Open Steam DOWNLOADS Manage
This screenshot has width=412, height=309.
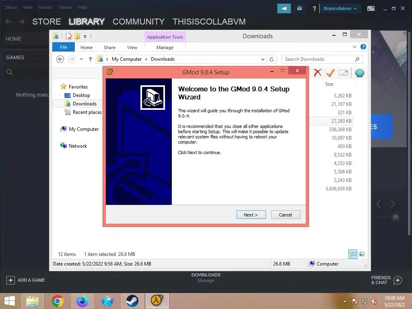[206, 278]
